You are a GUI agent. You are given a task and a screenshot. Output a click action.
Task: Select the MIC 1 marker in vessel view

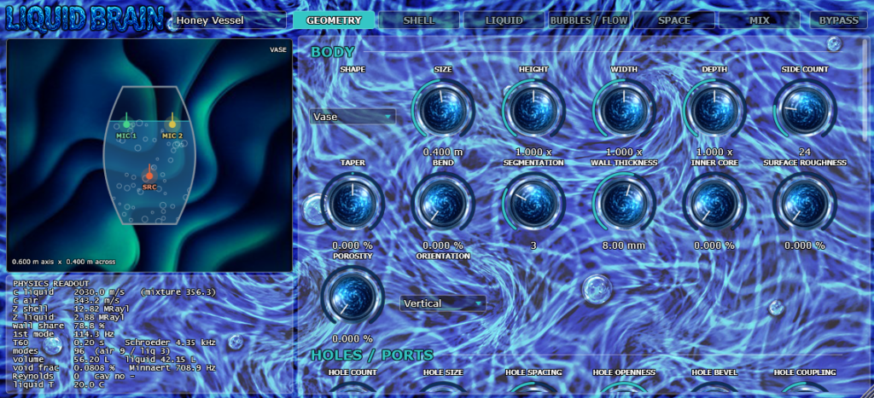coord(126,124)
